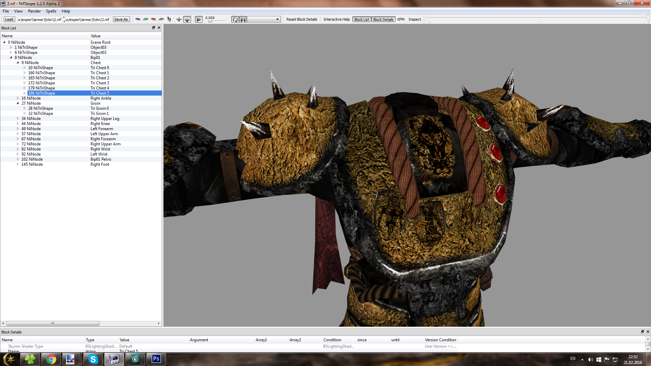This screenshot has width=651, height=366.
Task: Click the gray eye view icon
Action: coord(161,19)
